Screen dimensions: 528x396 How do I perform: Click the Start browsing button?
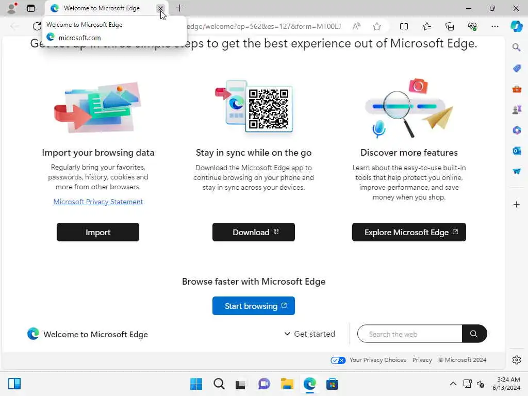point(254,306)
